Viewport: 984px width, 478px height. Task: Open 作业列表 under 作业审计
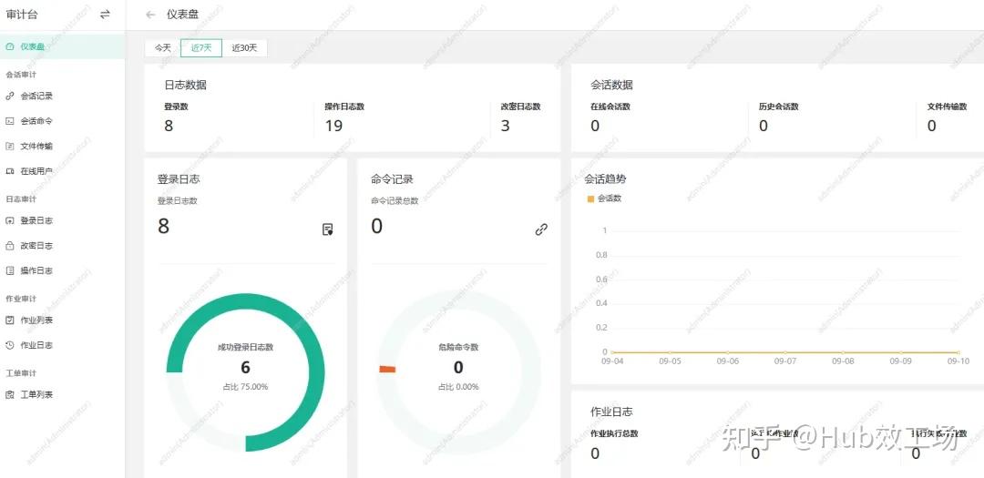(36, 320)
